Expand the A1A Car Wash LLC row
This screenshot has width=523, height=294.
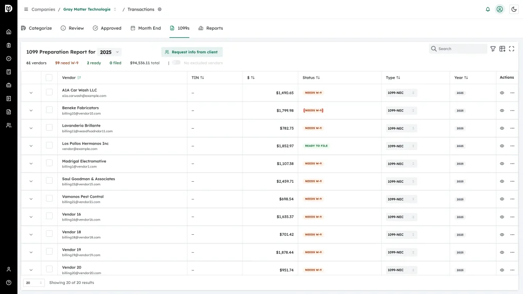pos(31,93)
